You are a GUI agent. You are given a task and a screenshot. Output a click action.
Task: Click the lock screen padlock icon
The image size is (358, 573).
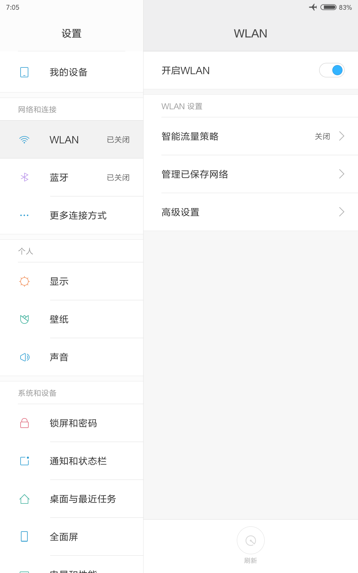tap(24, 423)
